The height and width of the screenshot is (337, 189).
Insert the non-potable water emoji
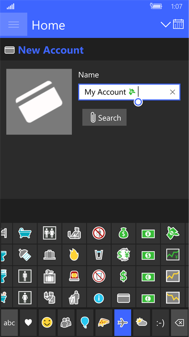[x=99, y=276]
